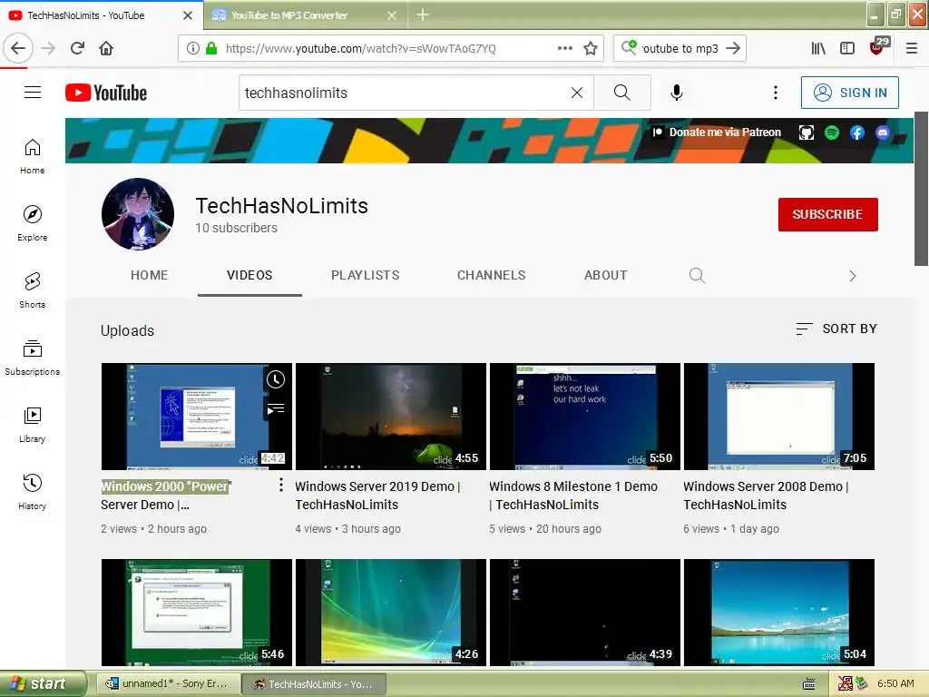Open page actions three-dot menu in address bar
Screen dimensions: 929x697
point(564,49)
